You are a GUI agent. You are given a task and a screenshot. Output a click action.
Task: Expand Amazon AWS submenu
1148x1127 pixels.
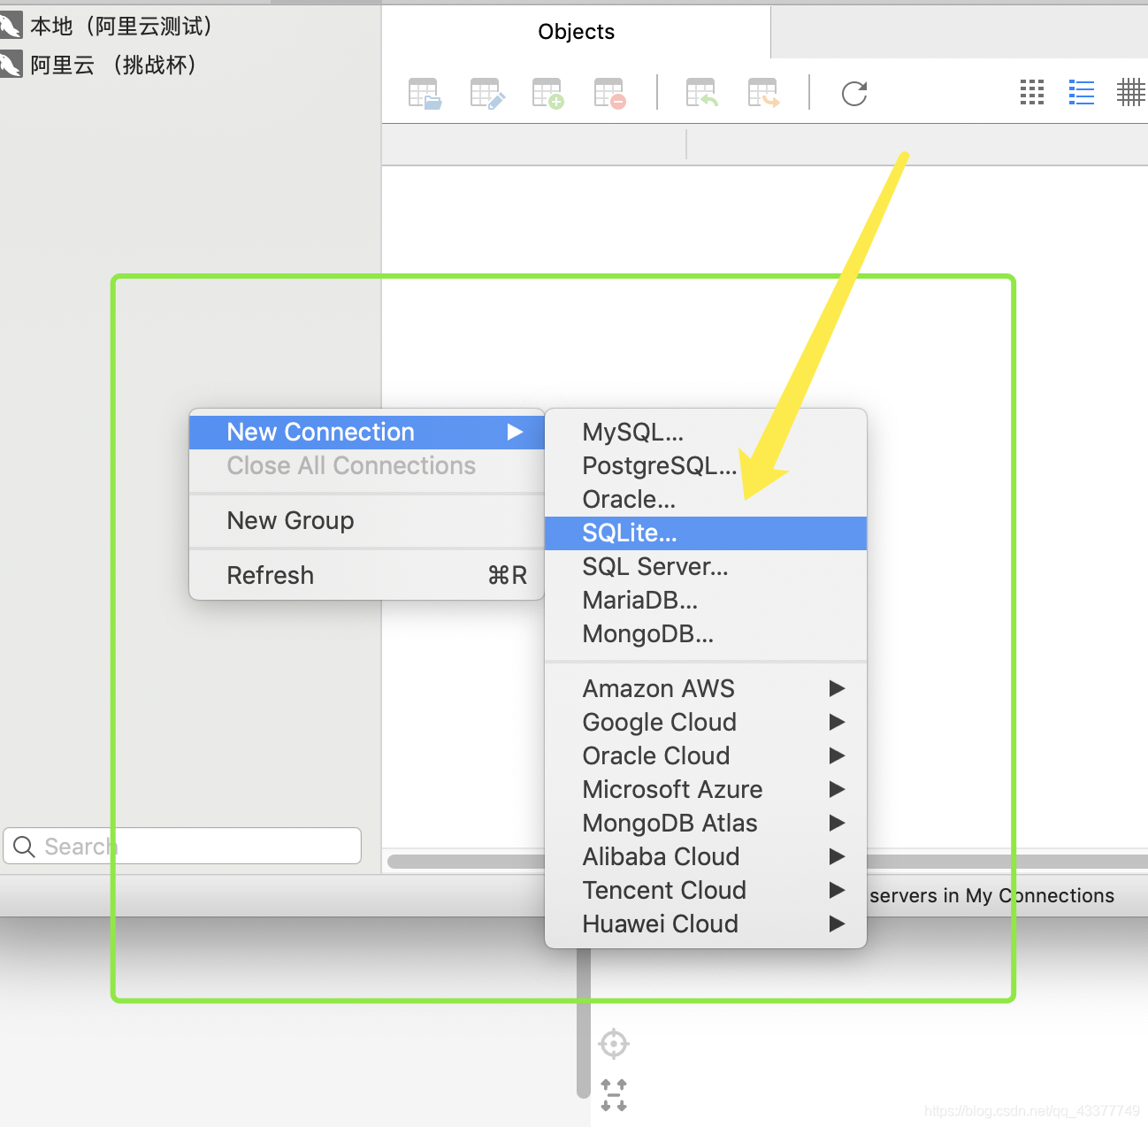point(706,688)
